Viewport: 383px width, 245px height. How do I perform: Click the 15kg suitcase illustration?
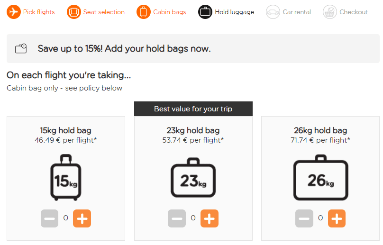(x=66, y=178)
